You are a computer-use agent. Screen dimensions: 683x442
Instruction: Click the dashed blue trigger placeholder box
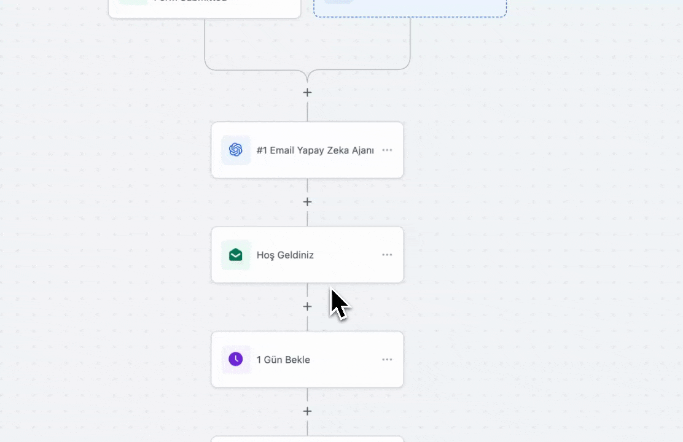click(410, 8)
